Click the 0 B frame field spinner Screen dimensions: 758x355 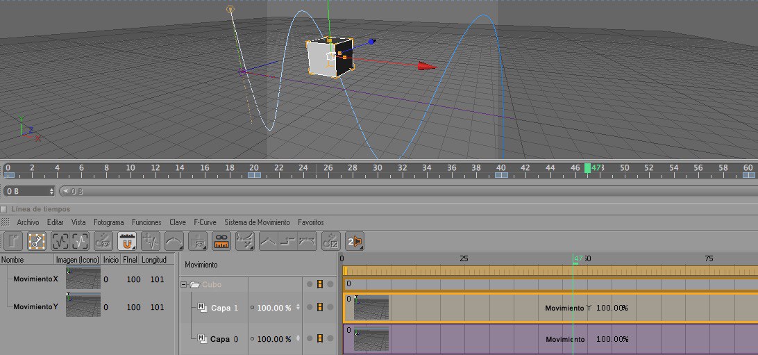tap(51, 191)
